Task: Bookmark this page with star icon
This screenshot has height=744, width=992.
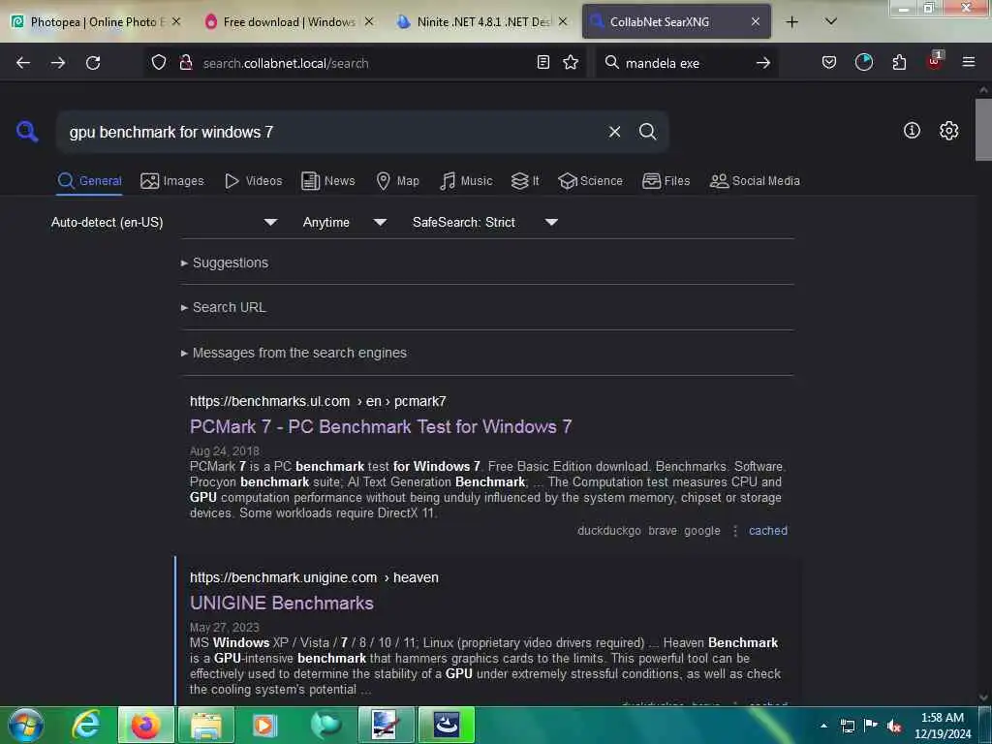Action: pyautogui.click(x=571, y=62)
